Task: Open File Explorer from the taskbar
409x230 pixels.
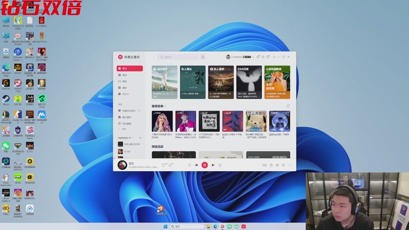Action: tap(209, 226)
